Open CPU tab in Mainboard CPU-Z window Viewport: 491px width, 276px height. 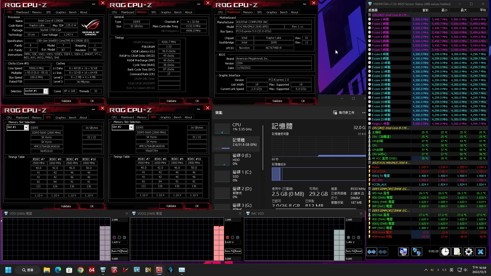(x=220, y=12)
